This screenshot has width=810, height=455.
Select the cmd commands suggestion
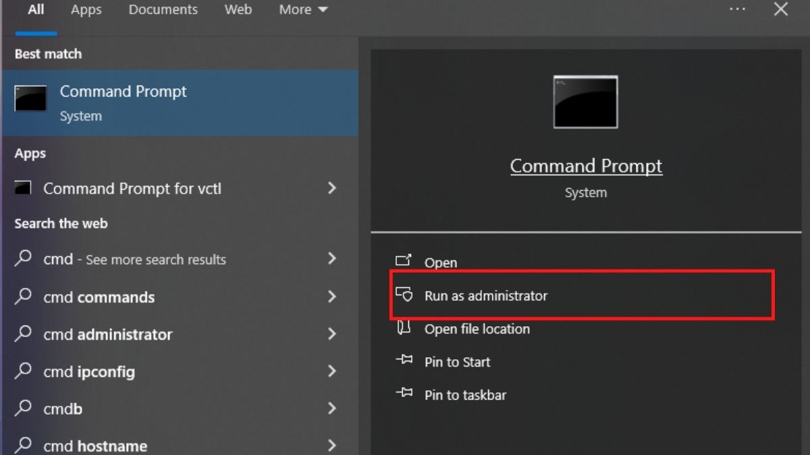[x=180, y=297]
